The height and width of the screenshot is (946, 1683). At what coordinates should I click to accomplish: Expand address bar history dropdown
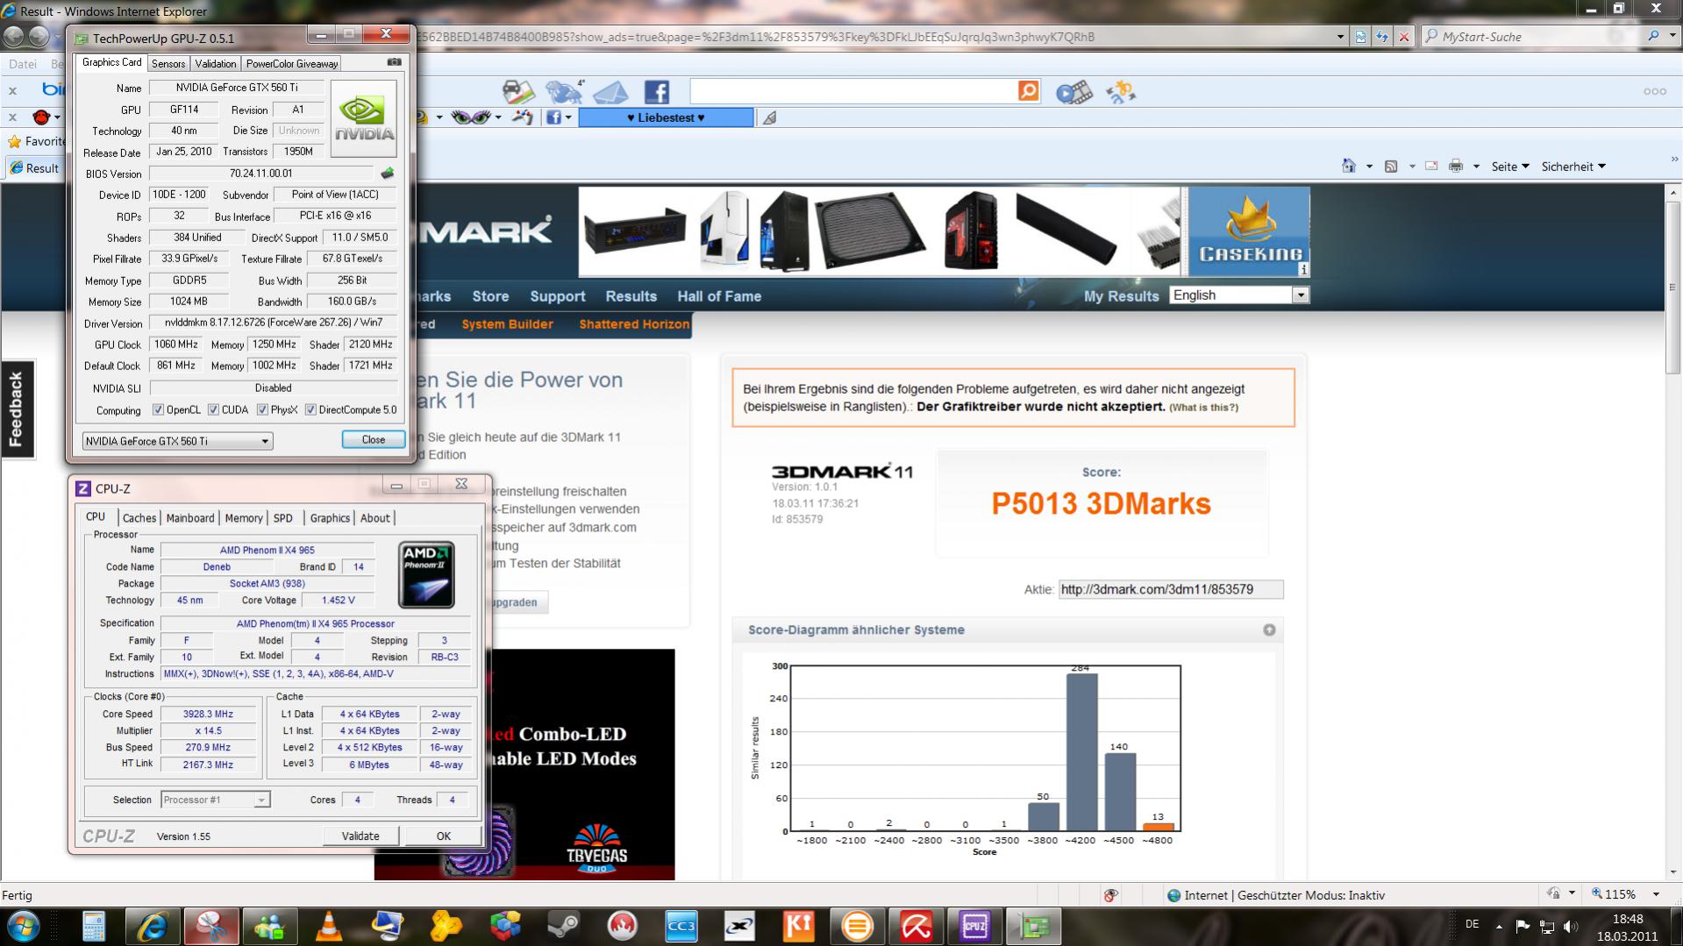point(1340,37)
